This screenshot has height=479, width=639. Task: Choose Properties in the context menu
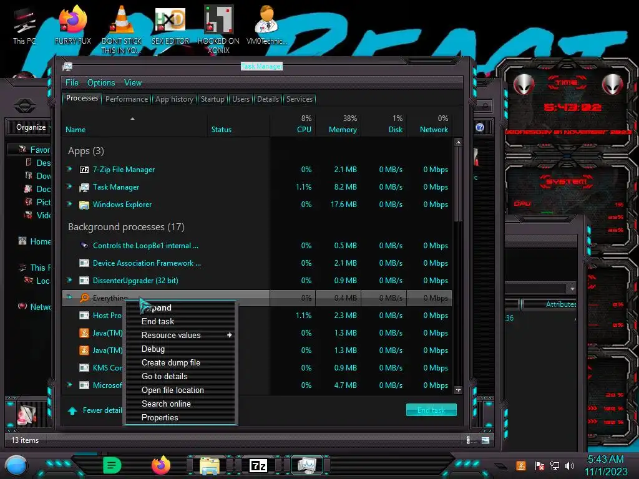180,417
